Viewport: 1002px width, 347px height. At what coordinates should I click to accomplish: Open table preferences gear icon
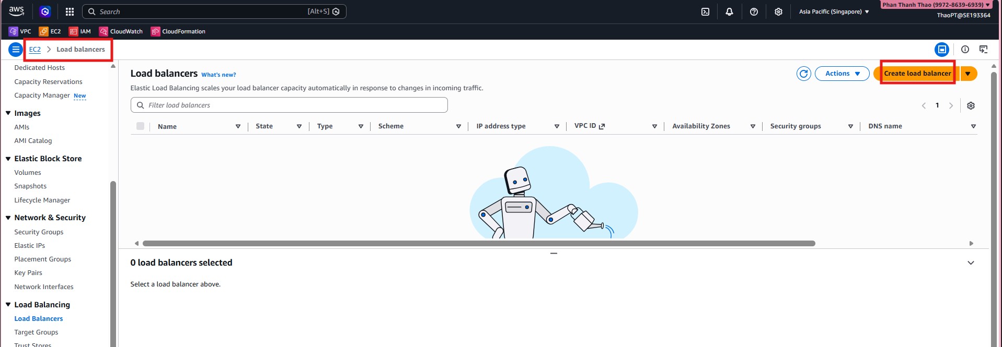pyautogui.click(x=971, y=105)
